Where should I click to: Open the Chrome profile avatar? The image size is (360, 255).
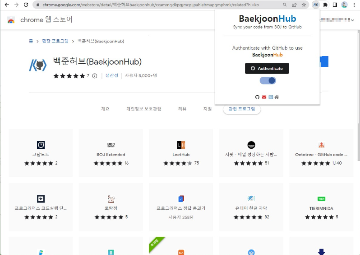[344, 5]
